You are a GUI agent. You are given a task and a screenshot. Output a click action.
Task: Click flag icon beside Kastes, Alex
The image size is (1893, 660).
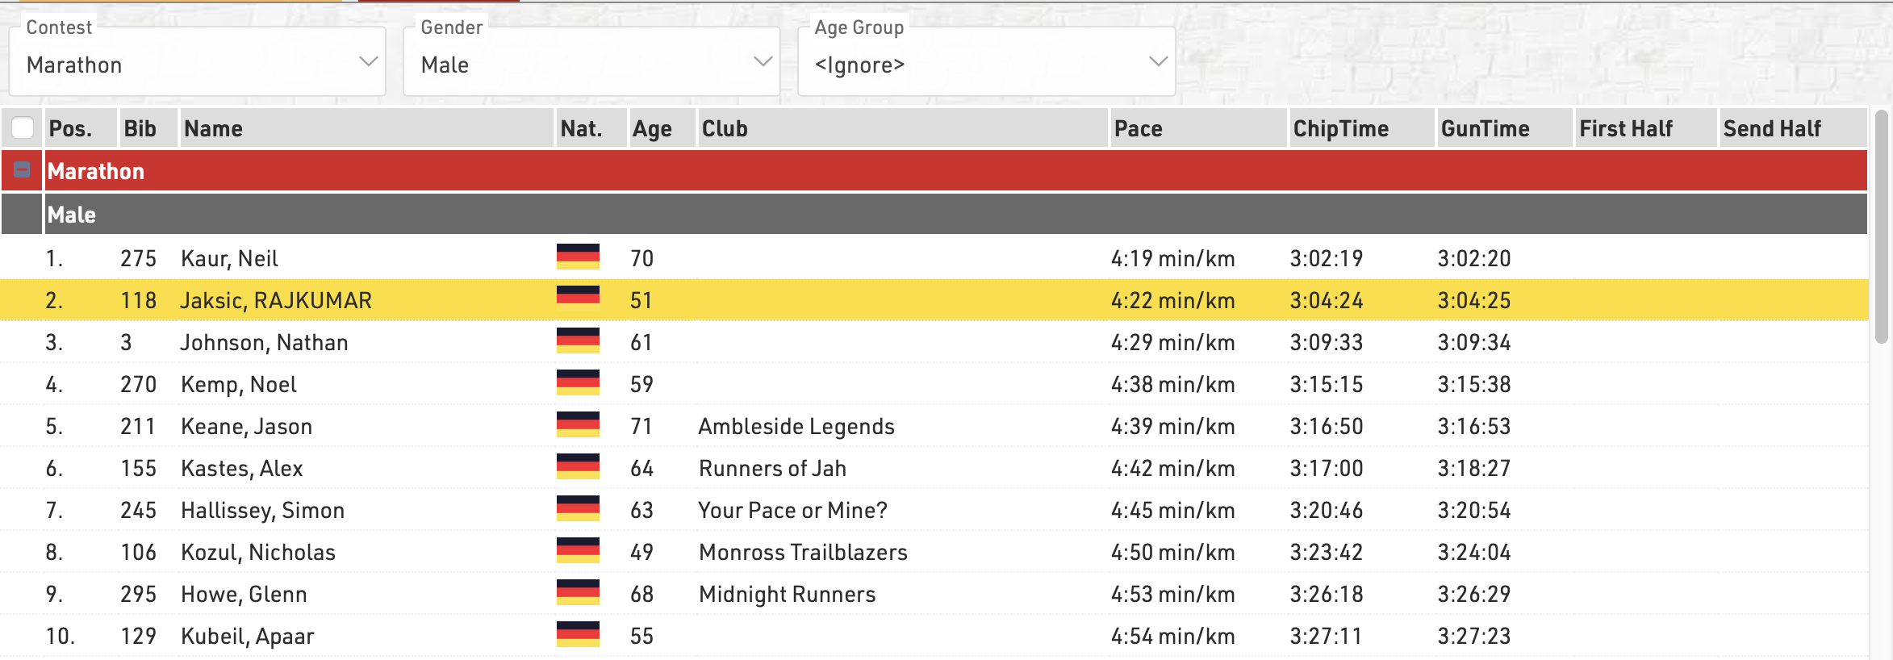coord(578,466)
